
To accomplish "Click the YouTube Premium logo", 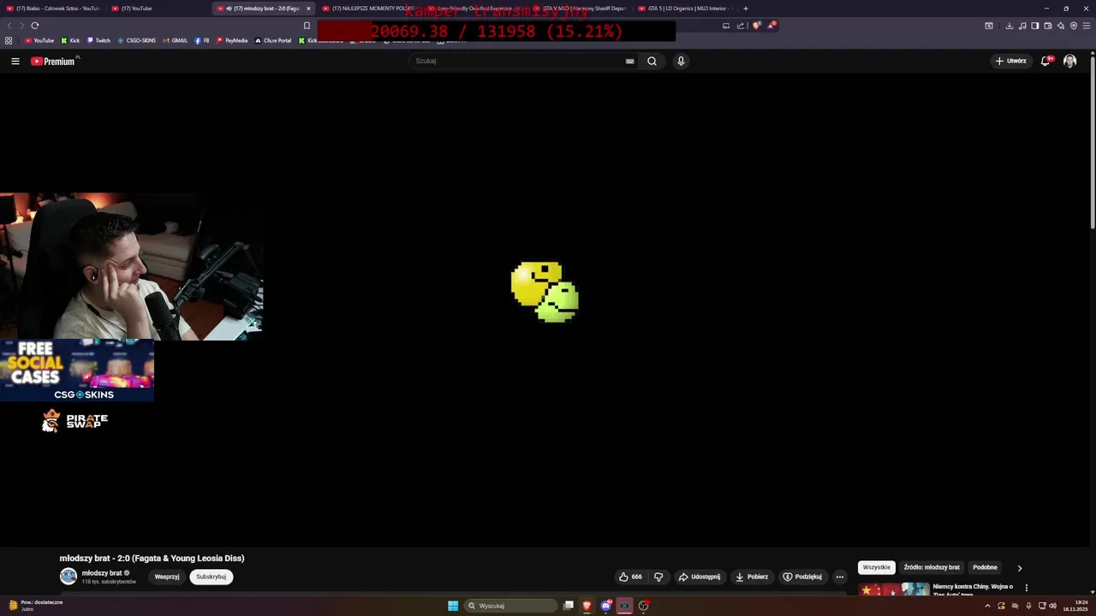I will [53, 61].
